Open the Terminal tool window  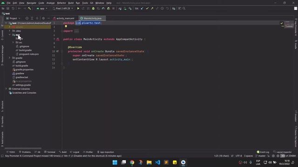point(50,152)
